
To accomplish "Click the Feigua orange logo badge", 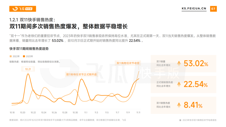I will point(23,9).
